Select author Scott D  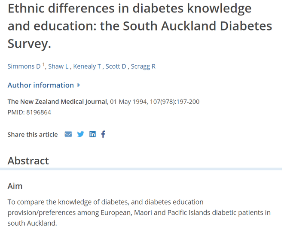coord(116,66)
